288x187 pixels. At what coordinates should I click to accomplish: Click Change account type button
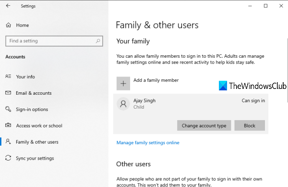pos(204,125)
